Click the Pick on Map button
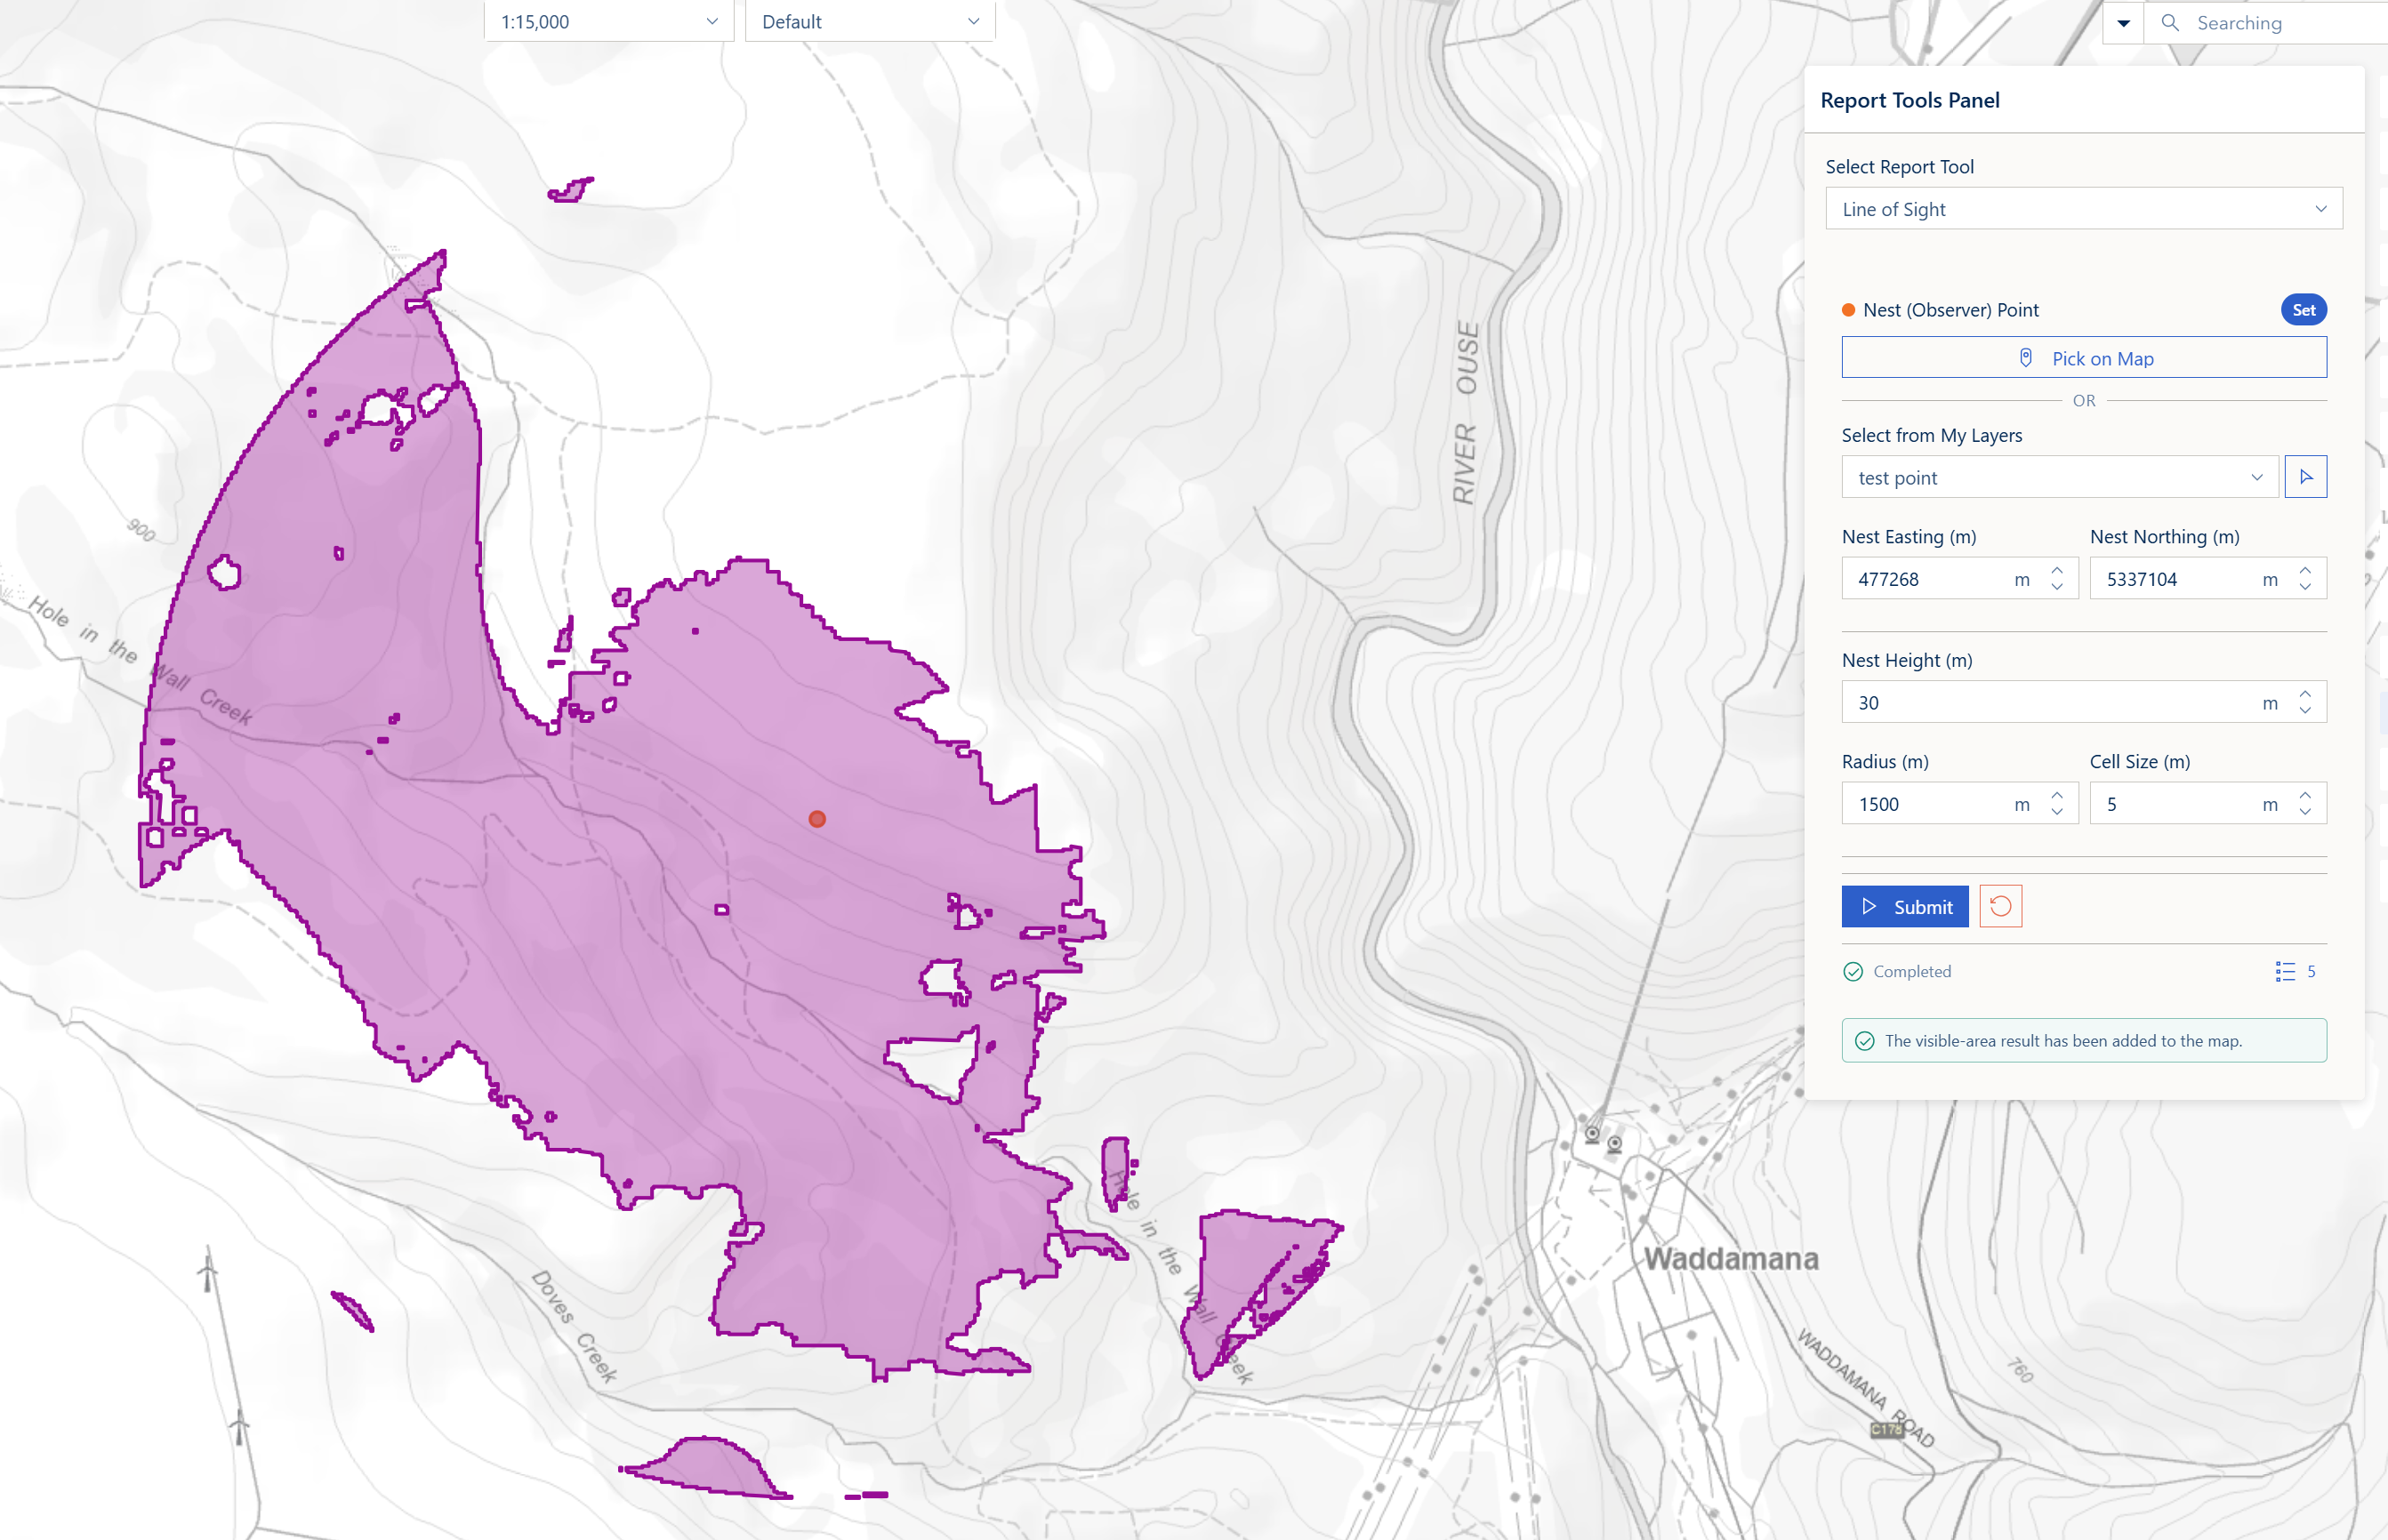The height and width of the screenshot is (1540, 2388). (x=2084, y=358)
